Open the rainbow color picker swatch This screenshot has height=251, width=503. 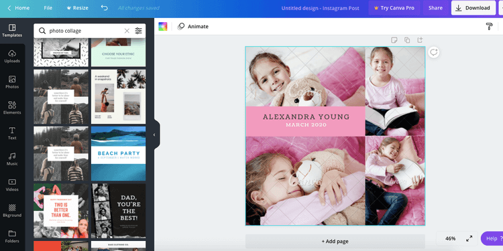pos(163,27)
